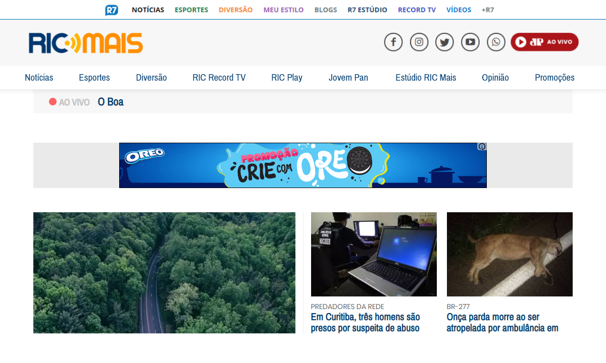This screenshot has width=606, height=363.
Task: Open ESPORTES in the R7 top bar
Action: point(191,10)
